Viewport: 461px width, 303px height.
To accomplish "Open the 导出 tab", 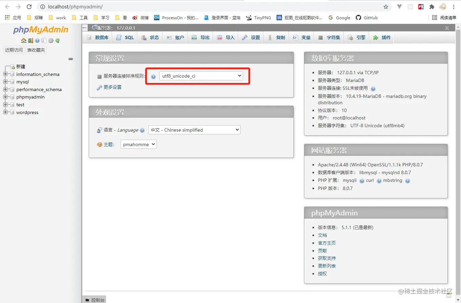I will pos(200,37).
